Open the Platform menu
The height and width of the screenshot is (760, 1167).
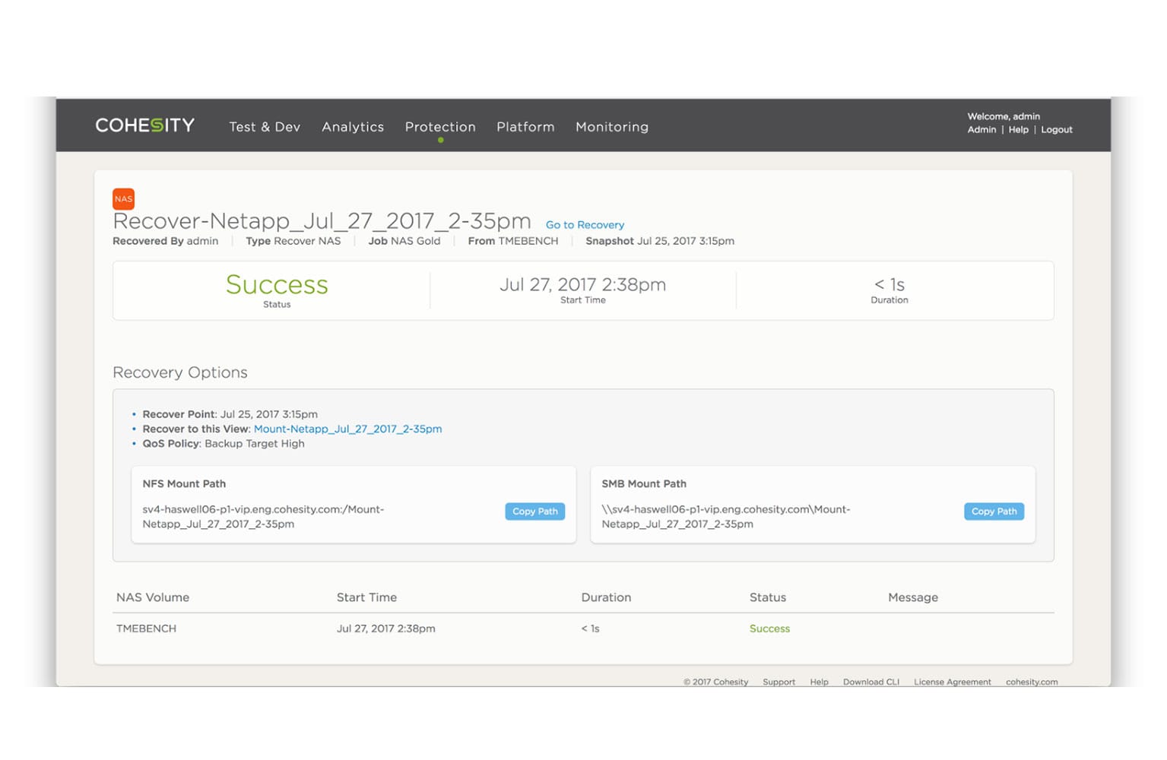point(525,127)
